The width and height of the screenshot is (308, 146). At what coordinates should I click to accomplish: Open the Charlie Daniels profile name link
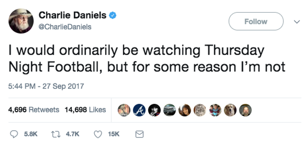(72, 15)
